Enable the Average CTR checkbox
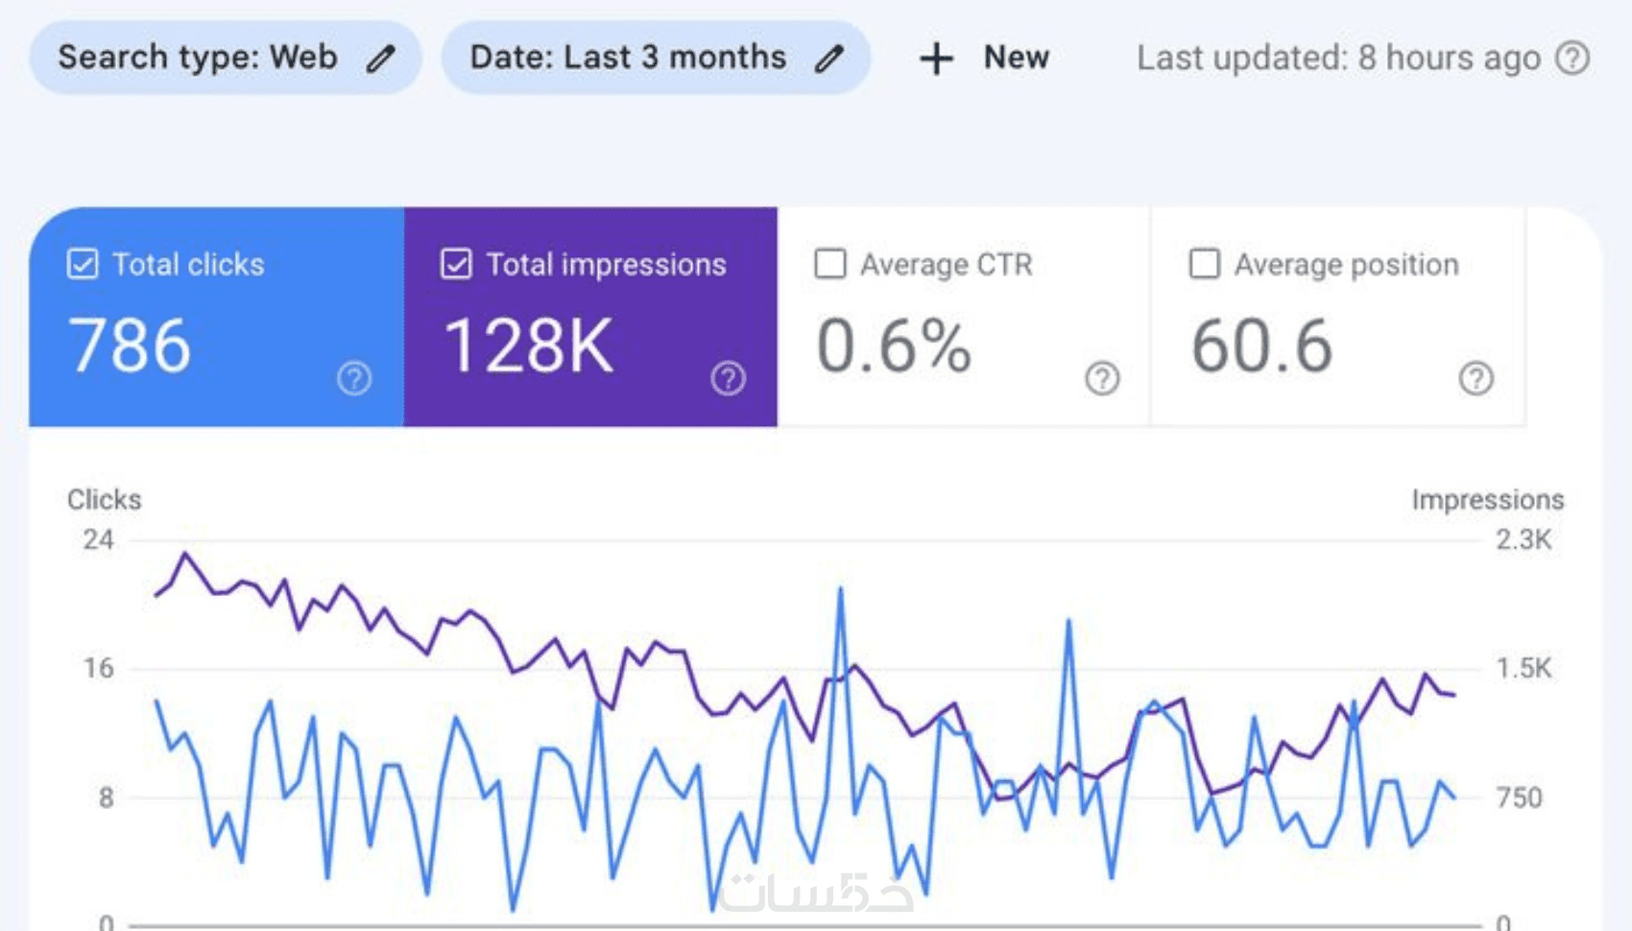The width and height of the screenshot is (1632, 931). (830, 264)
